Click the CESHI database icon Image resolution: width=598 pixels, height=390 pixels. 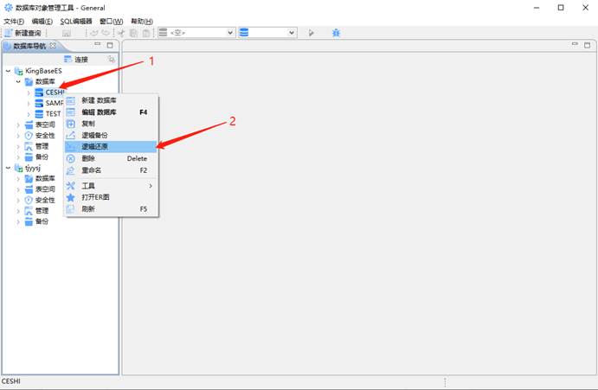[39, 93]
